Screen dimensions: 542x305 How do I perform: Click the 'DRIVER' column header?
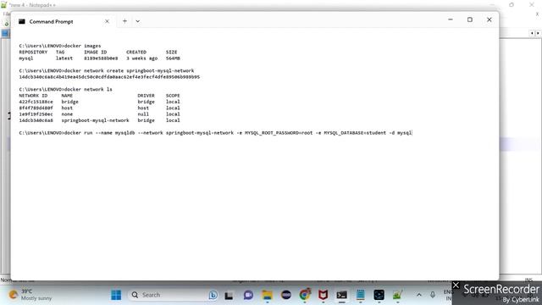[146, 96]
